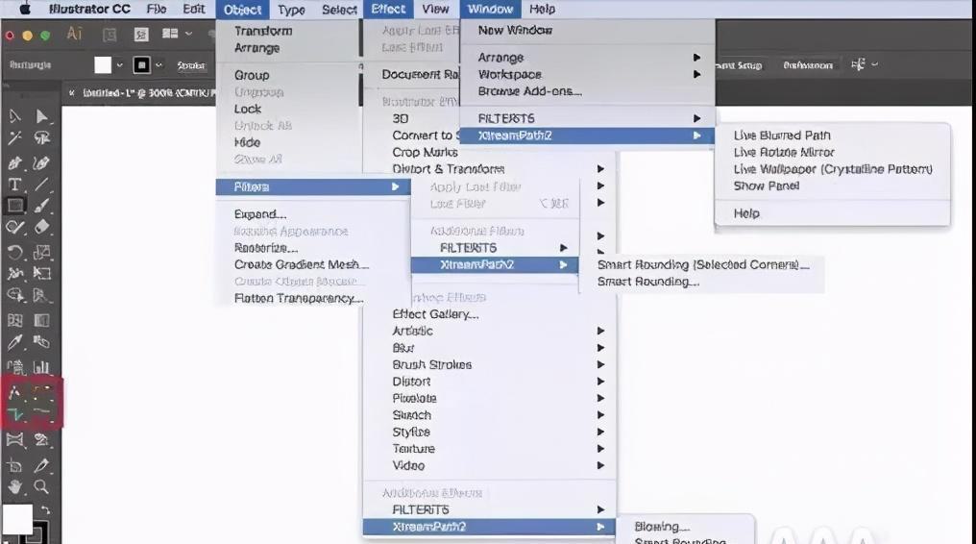Viewport: 976px width, 544px height.
Task: Choose Browse Add-ons... in Window menu
Action: (x=530, y=91)
